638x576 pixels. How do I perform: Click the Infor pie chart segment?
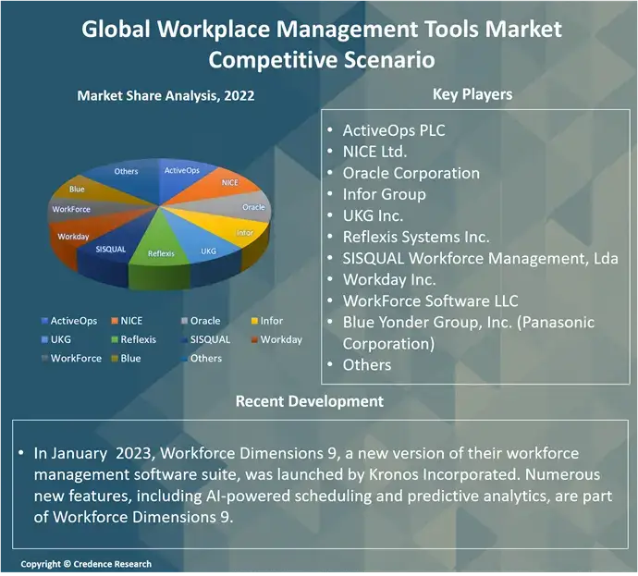point(243,232)
